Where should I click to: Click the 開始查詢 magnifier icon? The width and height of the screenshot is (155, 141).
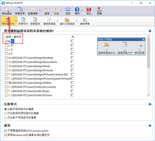pyautogui.click(x=6, y=10)
